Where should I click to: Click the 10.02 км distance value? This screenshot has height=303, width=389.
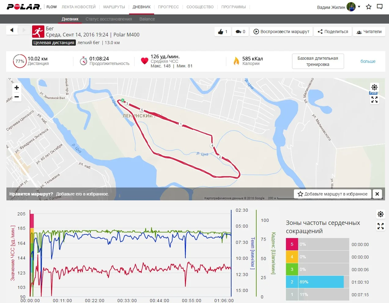(x=38, y=59)
